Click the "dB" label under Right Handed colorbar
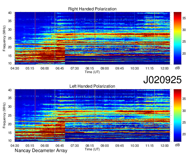The width and height of the screenshot is (189, 154). click(177, 68)
